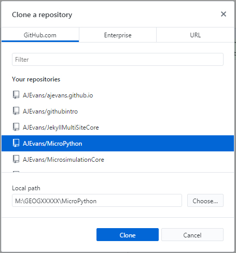Click the repo icon beside AJEvans/JekyllMultiSiteCore
The height and width of the screenshot is (253, 236).
[x=16, y=127]
